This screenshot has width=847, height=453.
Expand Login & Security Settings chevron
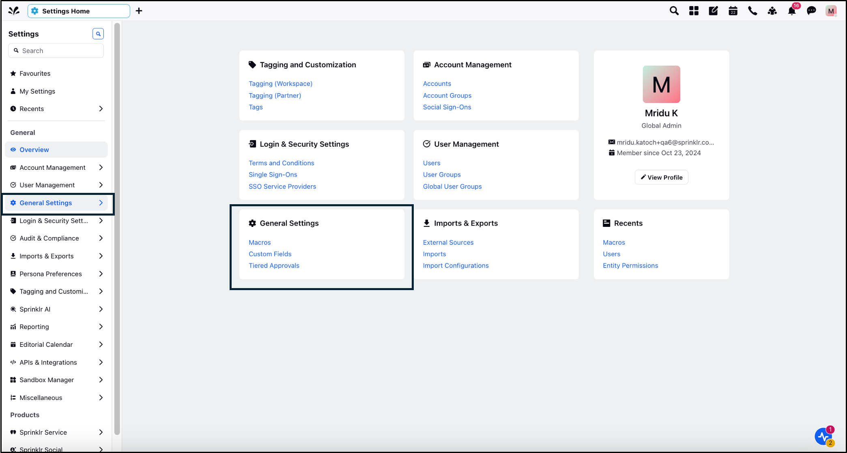(x=101, y=220)
